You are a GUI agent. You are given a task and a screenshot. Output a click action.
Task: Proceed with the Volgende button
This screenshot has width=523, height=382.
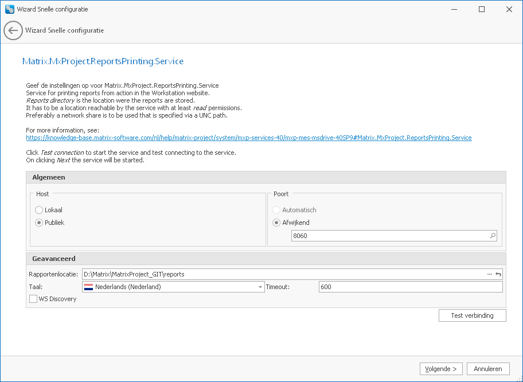441,369
